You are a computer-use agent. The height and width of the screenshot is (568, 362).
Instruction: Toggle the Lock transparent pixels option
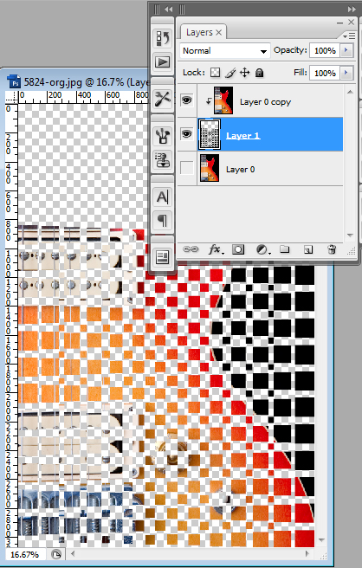216,73
